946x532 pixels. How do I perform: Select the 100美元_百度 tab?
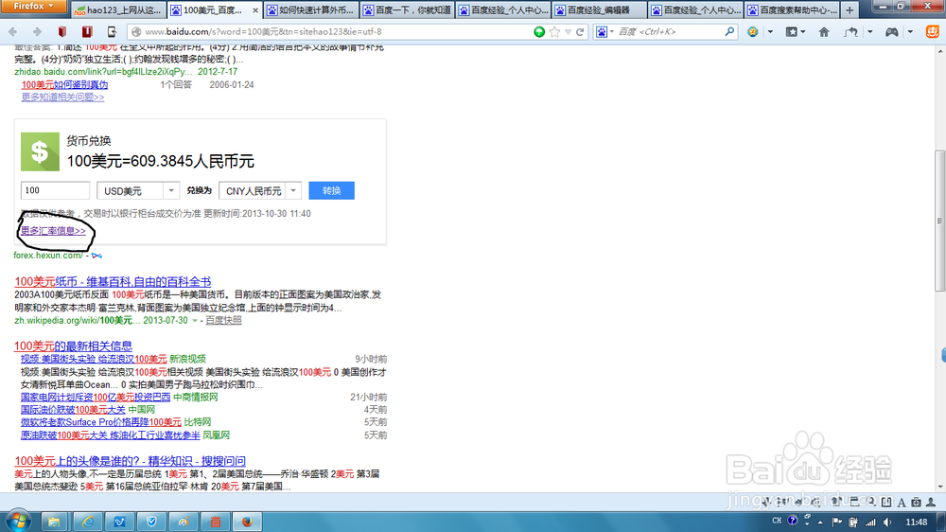[214, 10]
